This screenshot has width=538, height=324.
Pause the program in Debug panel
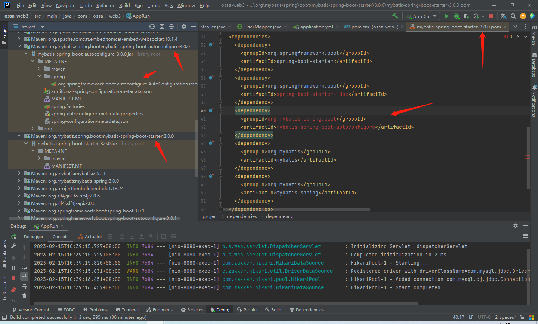pyautogui.click(x=13, y=268)
